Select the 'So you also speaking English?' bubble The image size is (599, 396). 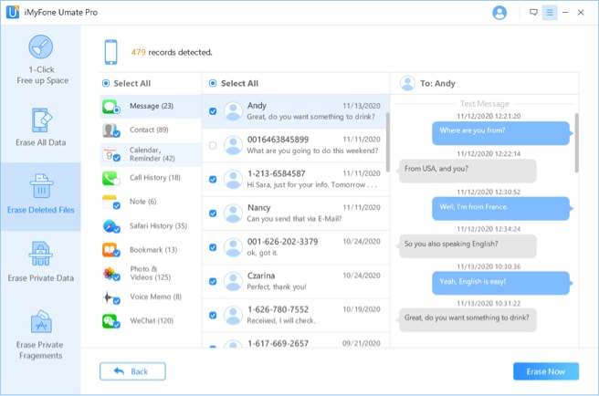tap(468, 245)
